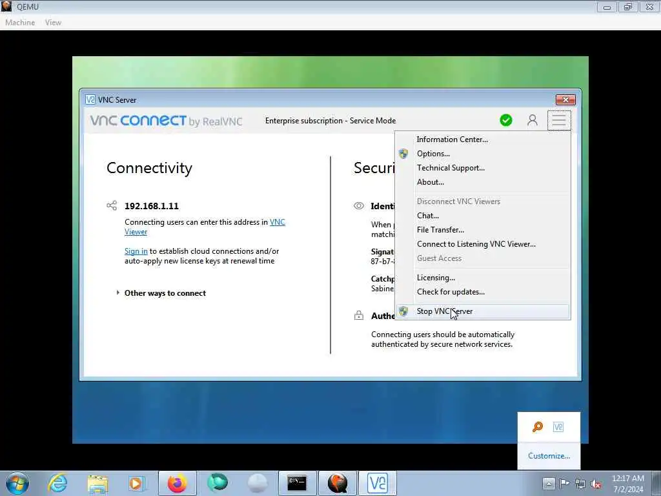Screen dimensions: 661x496
Task: Open the Machine menu in QEMU
Action: click(20, 23)
